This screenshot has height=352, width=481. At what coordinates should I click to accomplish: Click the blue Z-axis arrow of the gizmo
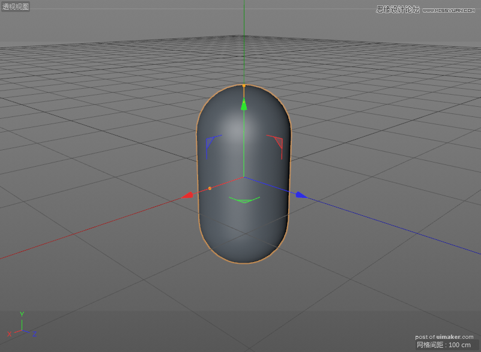[x=301, y=195]
